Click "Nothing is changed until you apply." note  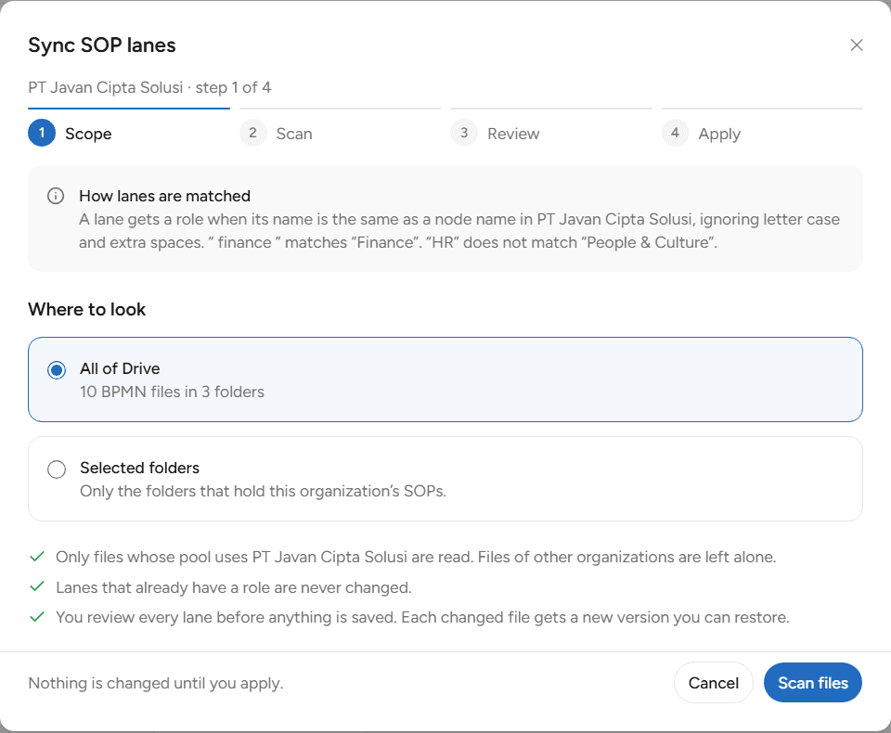point(156,683)
